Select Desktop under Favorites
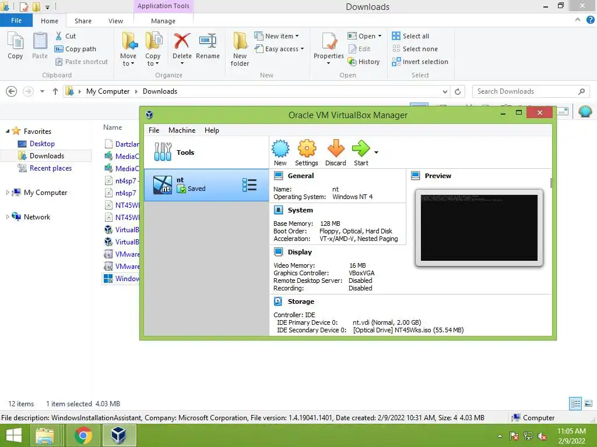 click(42, 144)
